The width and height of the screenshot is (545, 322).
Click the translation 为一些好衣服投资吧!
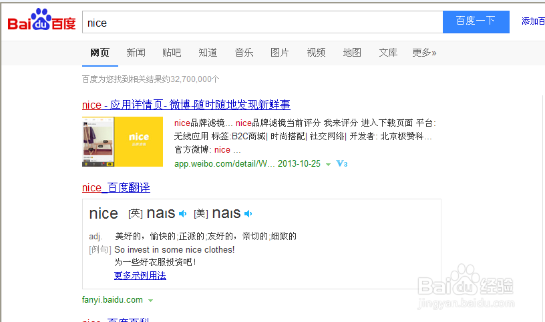pyautogui.click(x=156, y=262)
